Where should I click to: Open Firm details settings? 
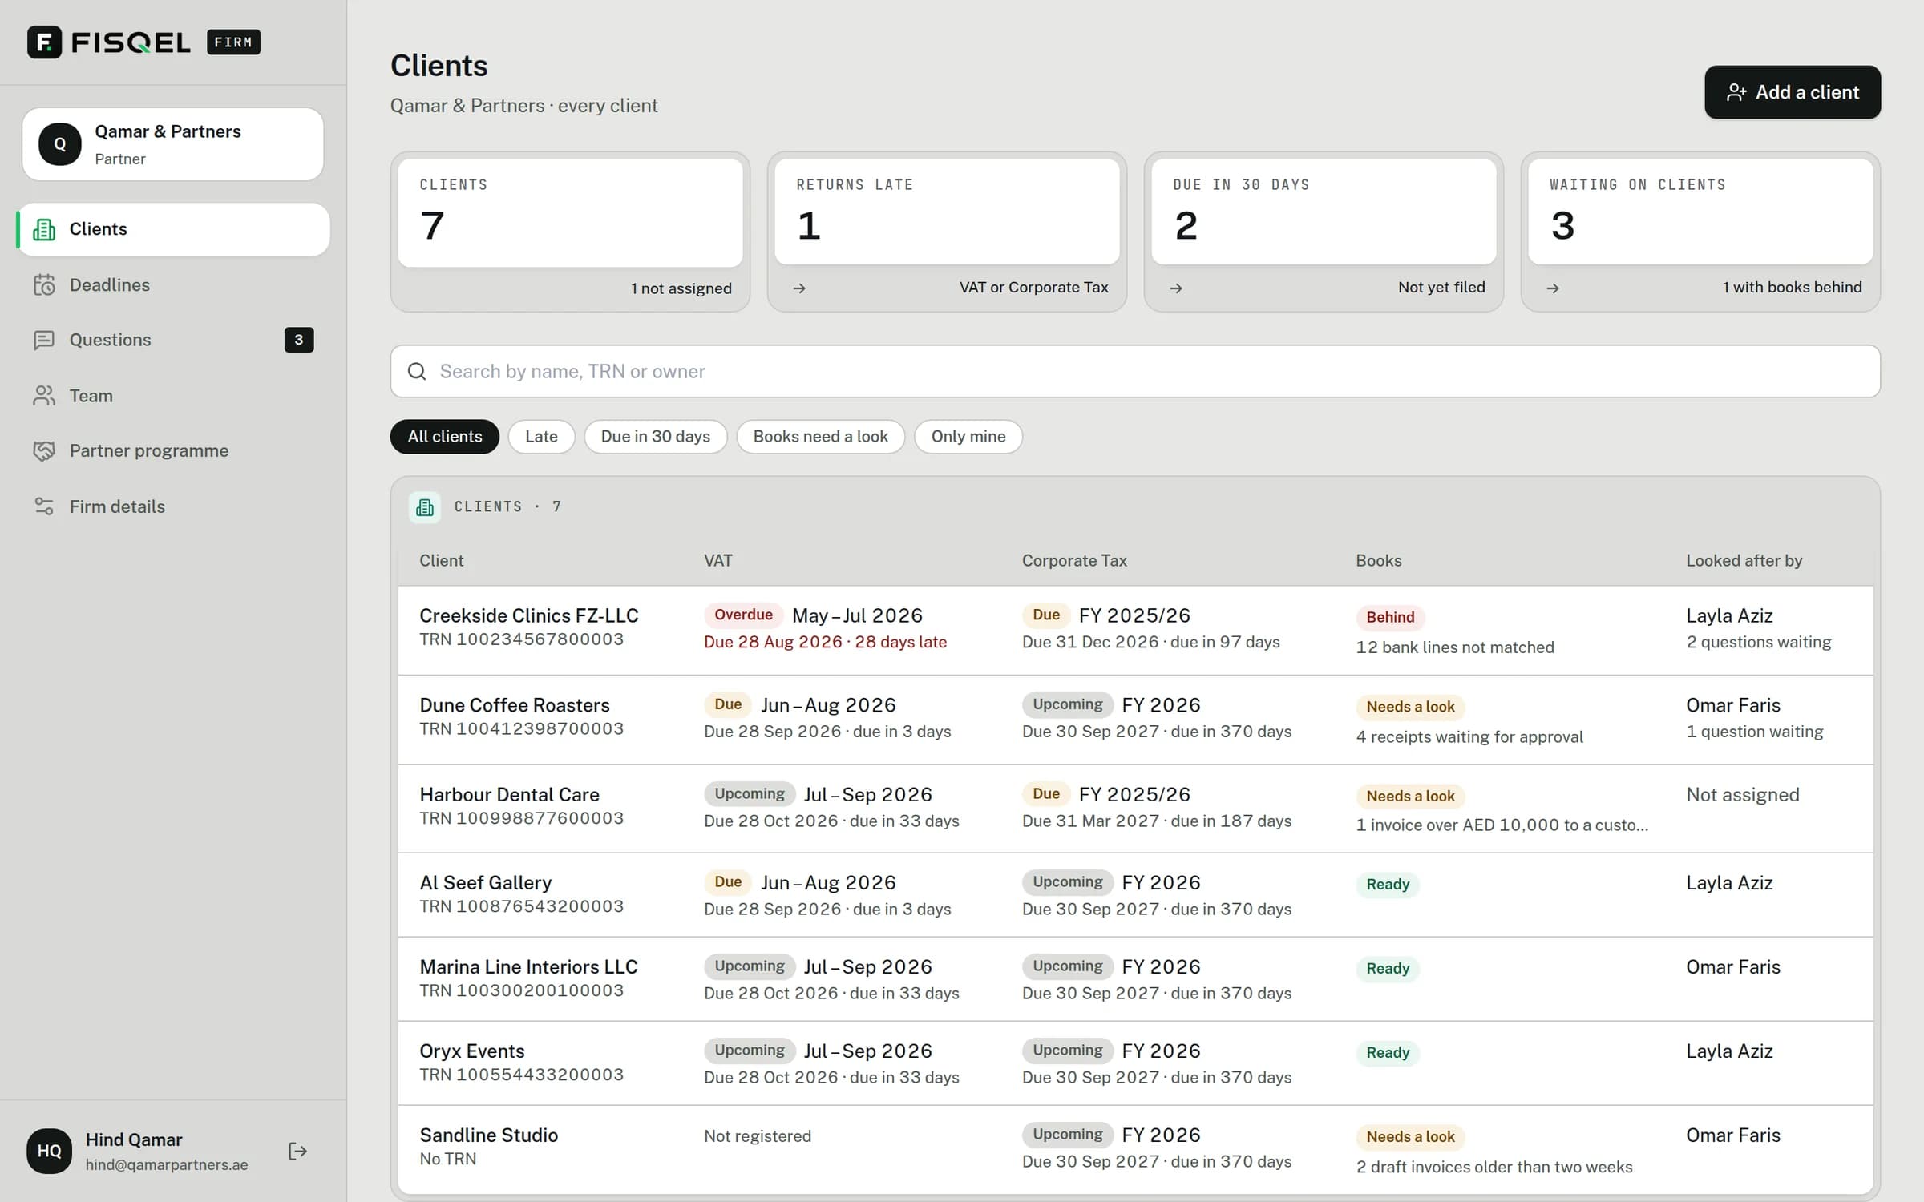[173, 506]
